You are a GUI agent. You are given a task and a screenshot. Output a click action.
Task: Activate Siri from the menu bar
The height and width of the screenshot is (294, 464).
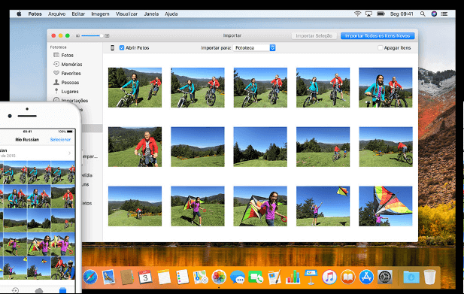434,14
